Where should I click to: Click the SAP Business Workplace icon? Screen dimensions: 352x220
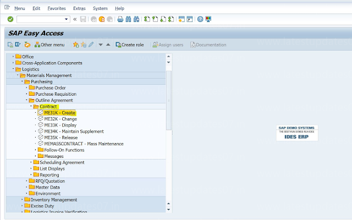(28, 45)
